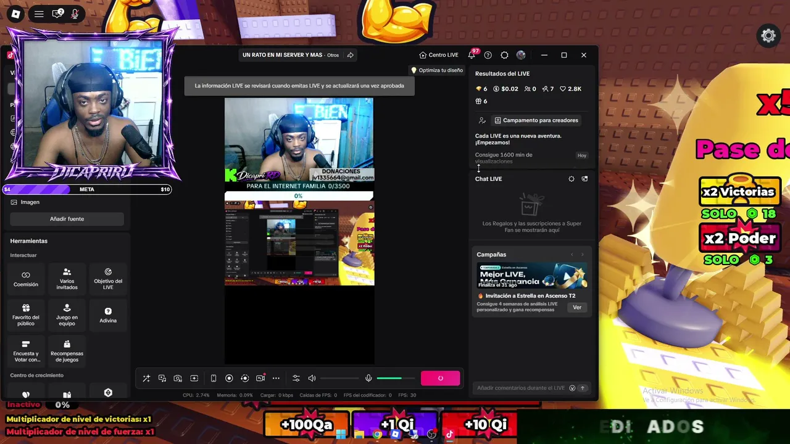Open emoji picker in the comment box

[x=572, y=388]
